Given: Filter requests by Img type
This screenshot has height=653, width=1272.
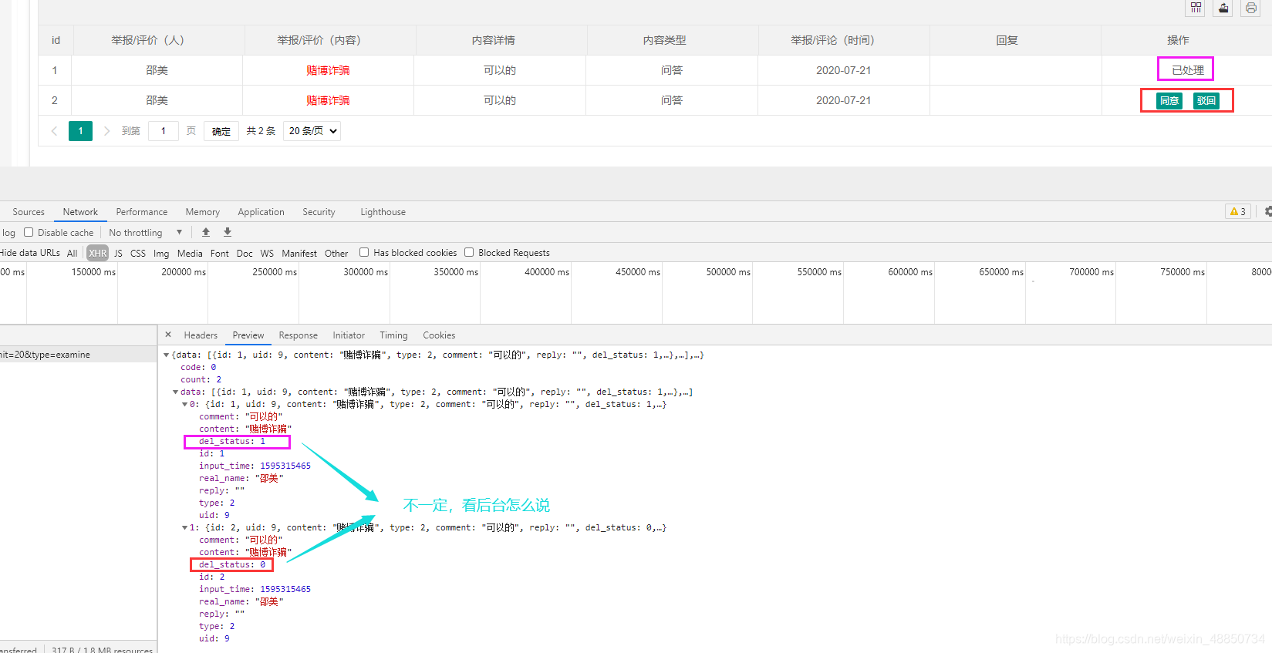Looking at the screenshot, I should tap(161, 253).
